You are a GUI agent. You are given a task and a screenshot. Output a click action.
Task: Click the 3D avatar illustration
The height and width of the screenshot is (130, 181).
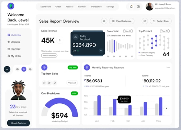click(x=18, y=90)
